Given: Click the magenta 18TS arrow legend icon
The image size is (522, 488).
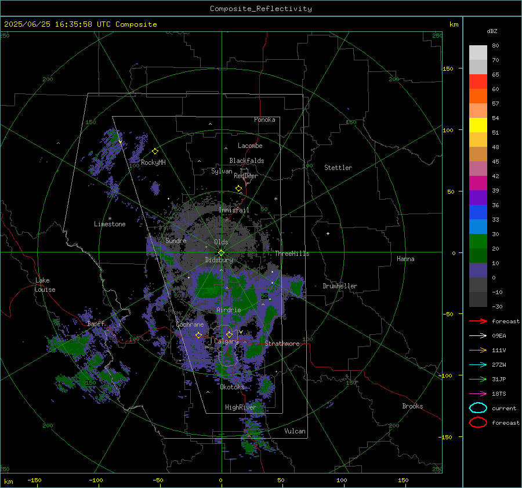Looking at the screenshot, I should point(478,394).
